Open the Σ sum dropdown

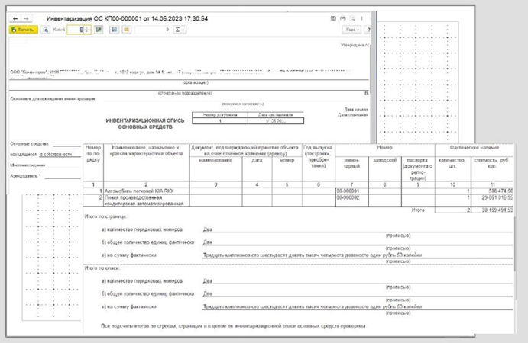[x=180, y=30]
